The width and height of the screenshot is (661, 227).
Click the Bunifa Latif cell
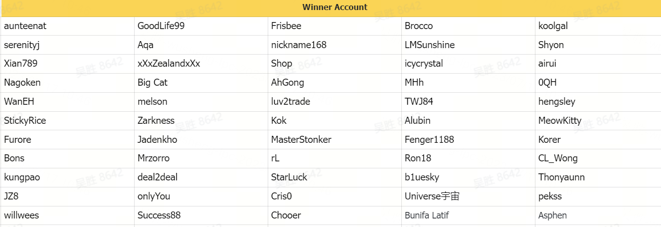point(469,215)
